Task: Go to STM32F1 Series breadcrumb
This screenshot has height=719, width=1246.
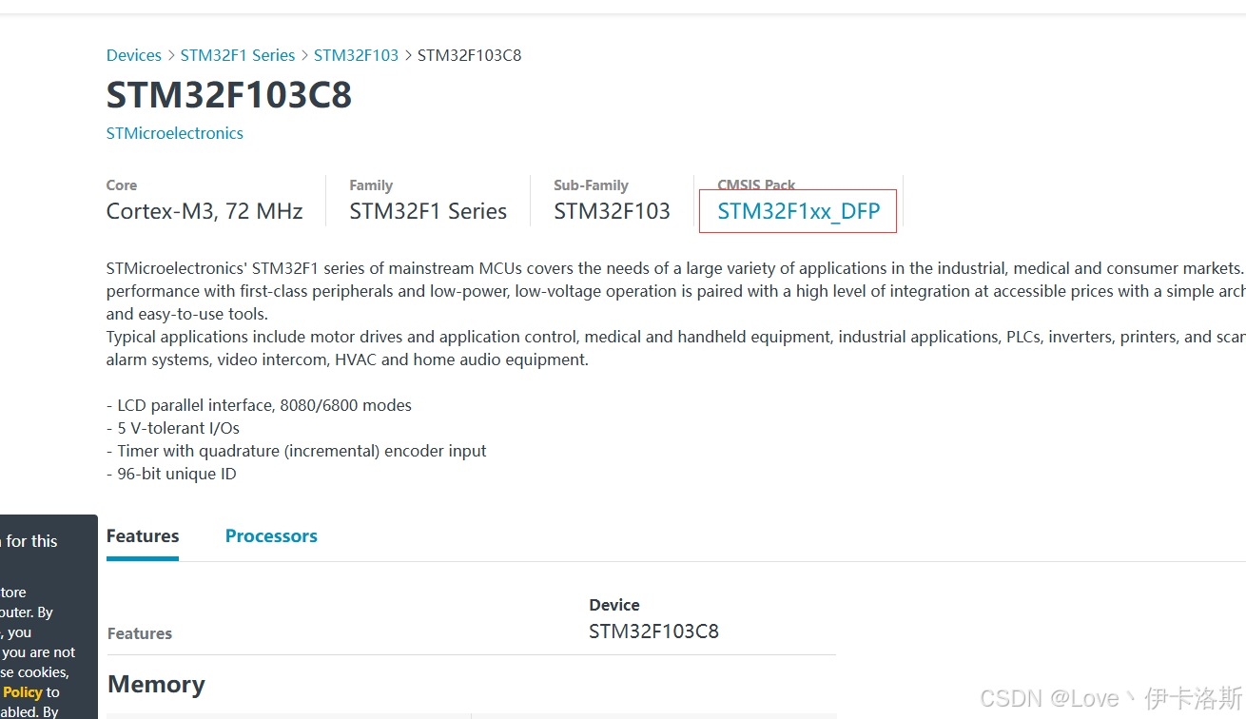Action: coord(238,55)
